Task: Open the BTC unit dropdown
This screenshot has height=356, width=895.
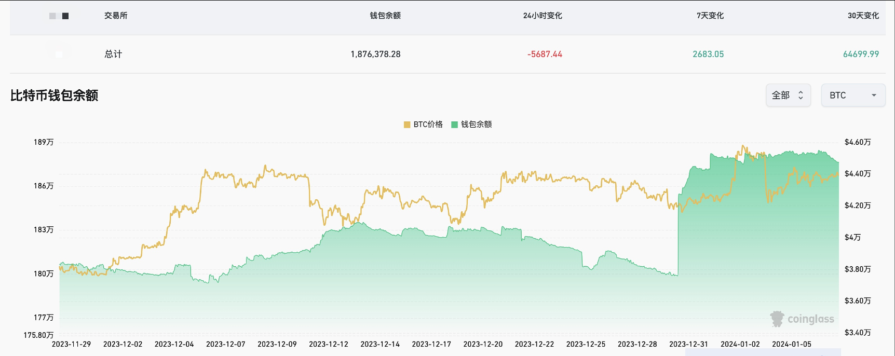Action: click(x=853, y=95)
